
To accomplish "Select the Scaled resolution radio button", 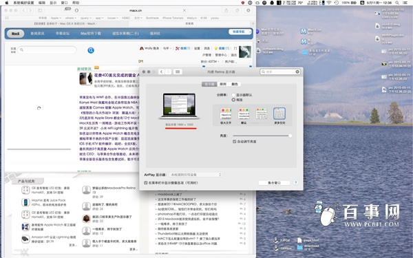I will click(x=233, y=100).
